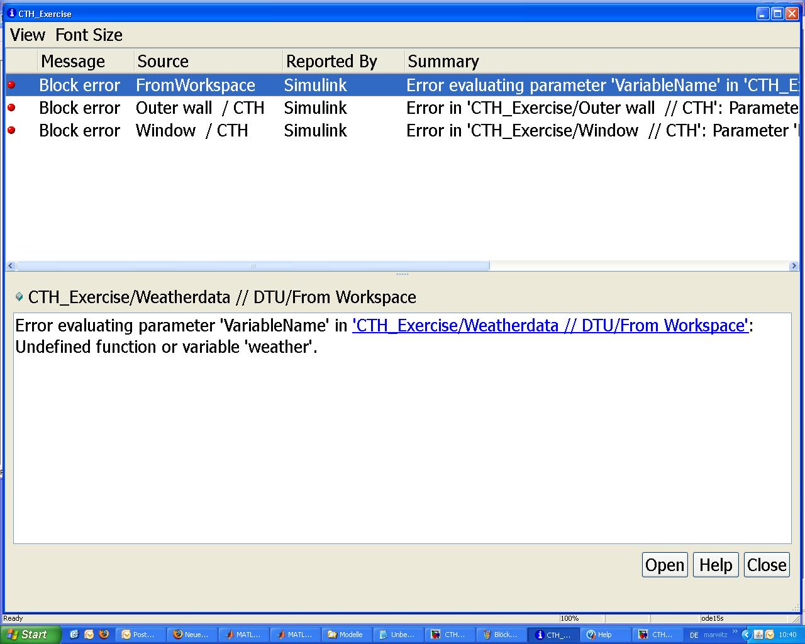Click the red error icon of Window row
Screen dimensions: 805x644
[11, 130]
